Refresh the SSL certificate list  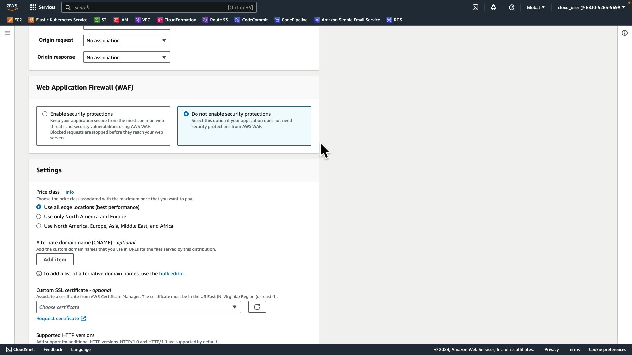click(x=257, y=307)
